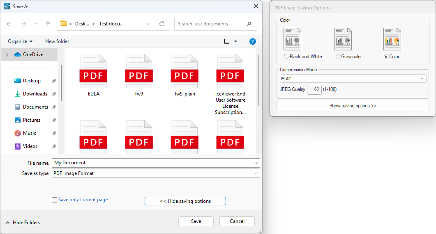Click the Show saving options button
The image size is (436, 234).
(353, 106)
